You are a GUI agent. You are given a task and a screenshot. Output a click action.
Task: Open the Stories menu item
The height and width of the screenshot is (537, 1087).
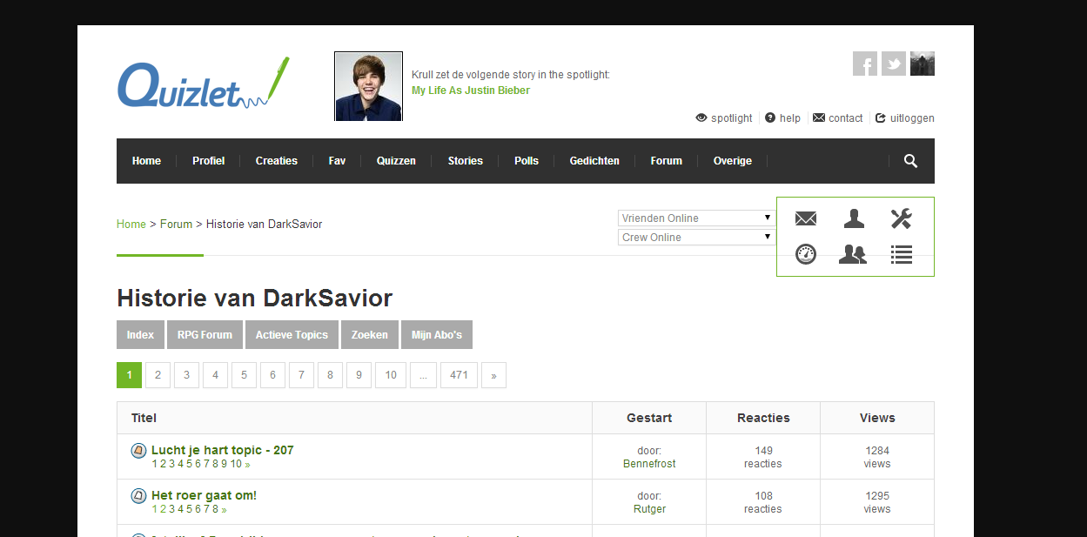(x=466, y=161)
